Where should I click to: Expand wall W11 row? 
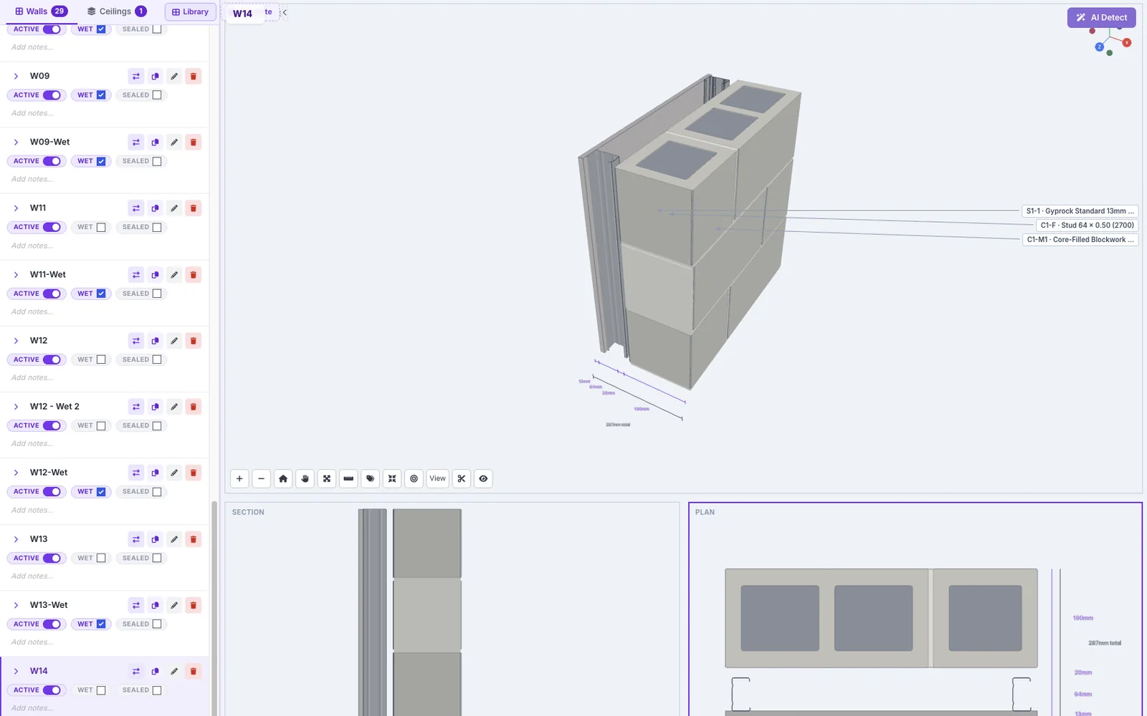pos(16,208)
